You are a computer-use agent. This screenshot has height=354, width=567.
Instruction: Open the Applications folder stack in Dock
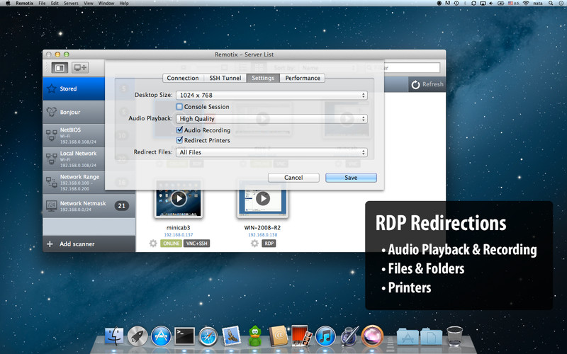coord(408,337)
